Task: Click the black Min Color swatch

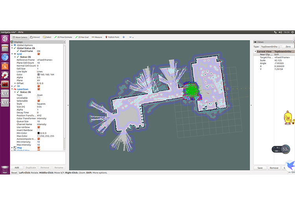Action: tap(39, 133)
